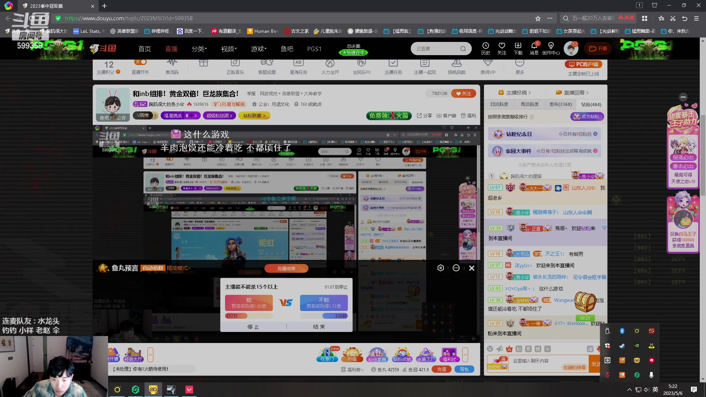The width and height of the screenshot is (706, 397).
Task: Open the 历史 history icon in Douyu header
Action: [485, 48]
